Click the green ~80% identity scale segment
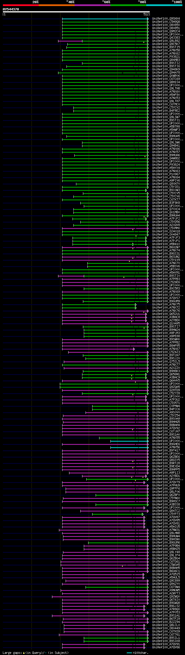Screen dimensions: 185x655 128,5
